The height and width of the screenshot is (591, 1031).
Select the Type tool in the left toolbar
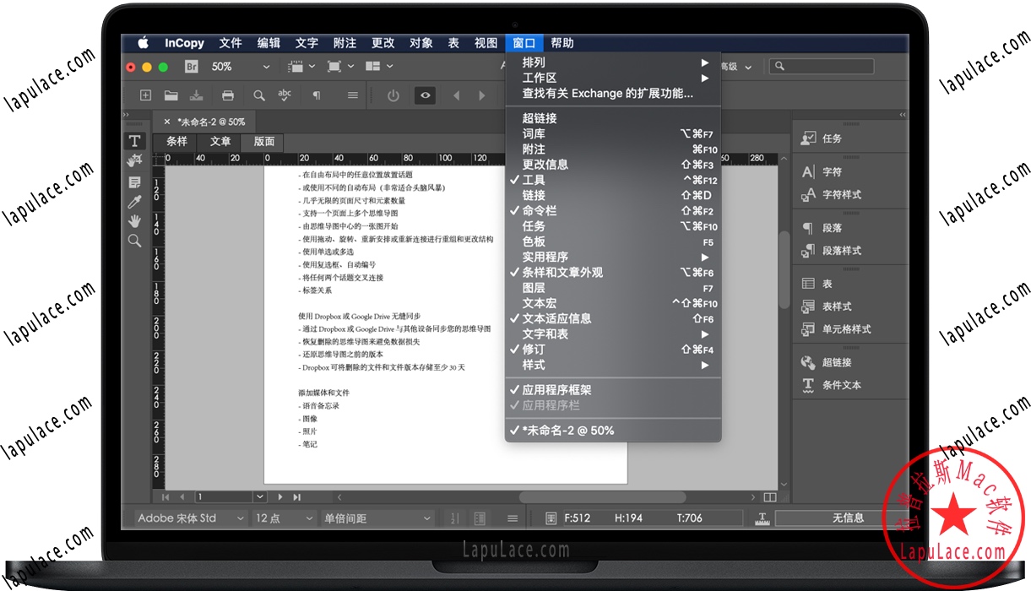click(134, 141)
